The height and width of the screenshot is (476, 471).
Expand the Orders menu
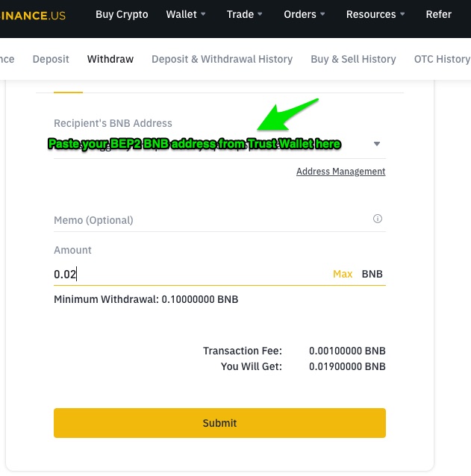tap(304, 14)
